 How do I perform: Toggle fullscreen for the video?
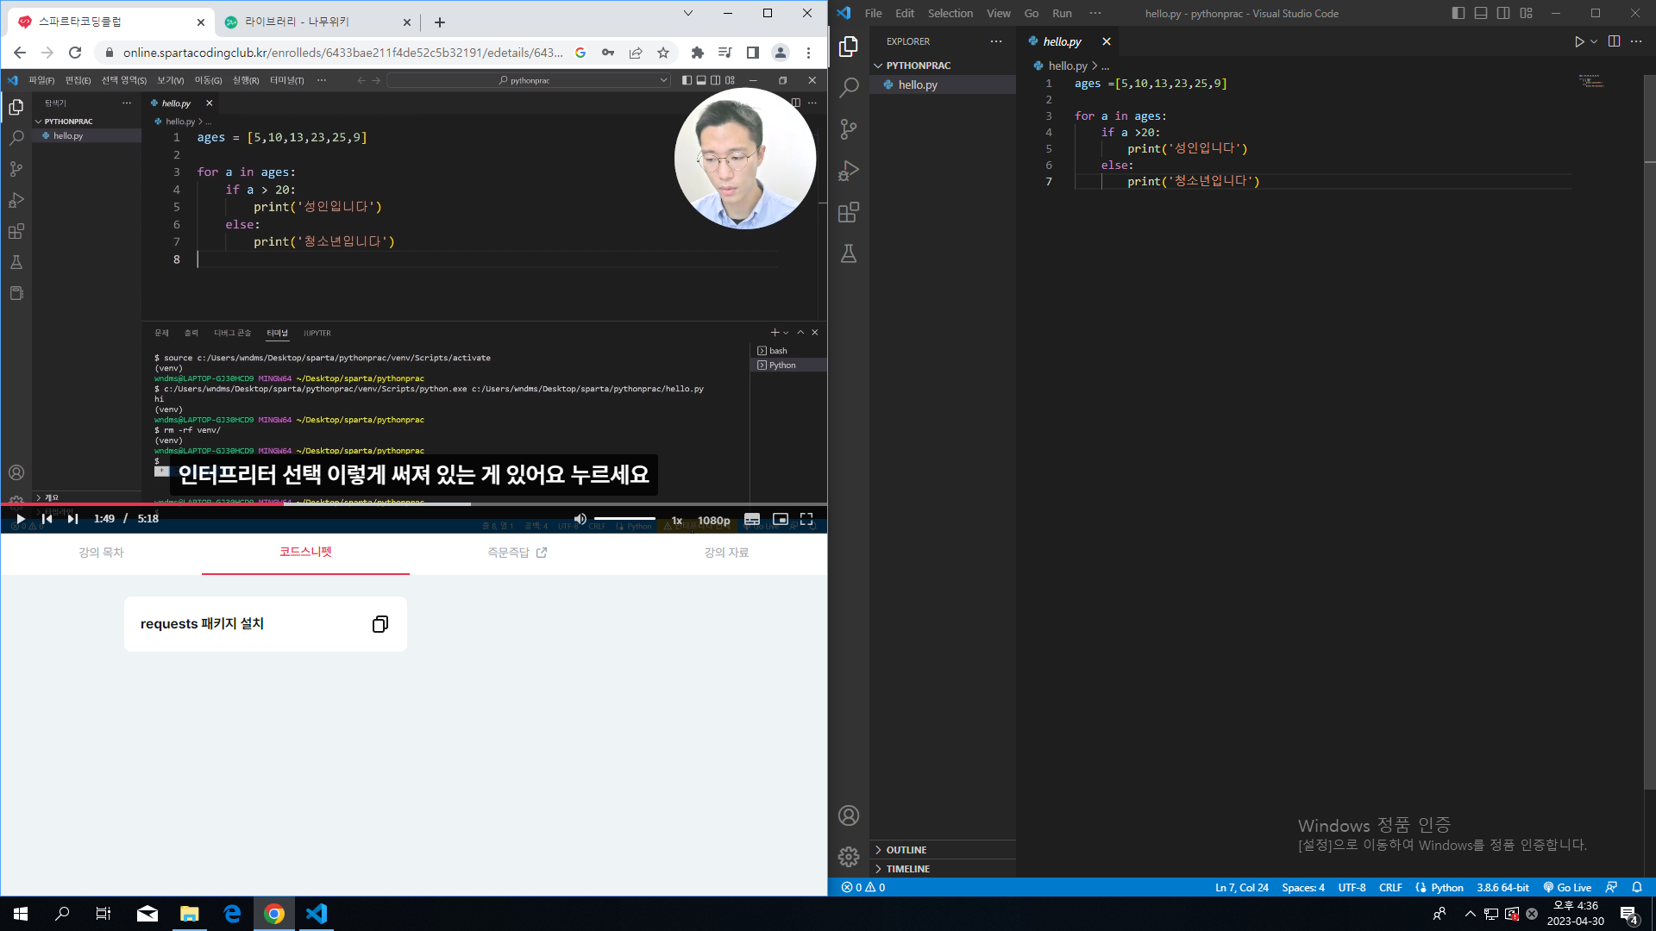[806, 519]
